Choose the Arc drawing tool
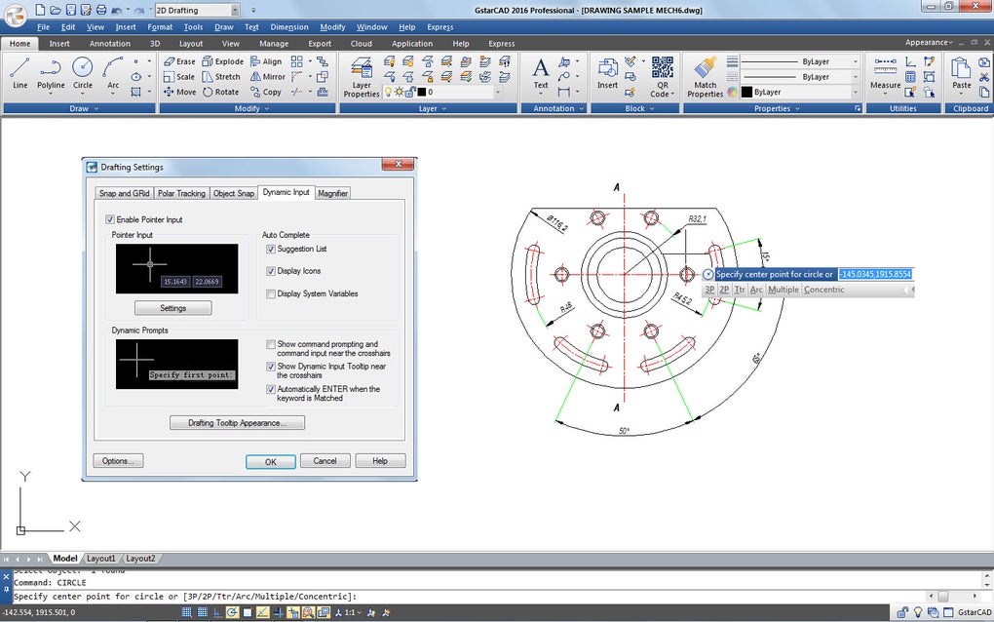Image resolution: width=994 pixels, height=622 pixels. [x=113, y=73]
